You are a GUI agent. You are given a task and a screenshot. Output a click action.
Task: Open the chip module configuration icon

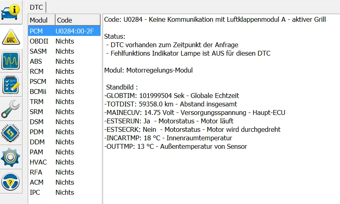[11, 133]
